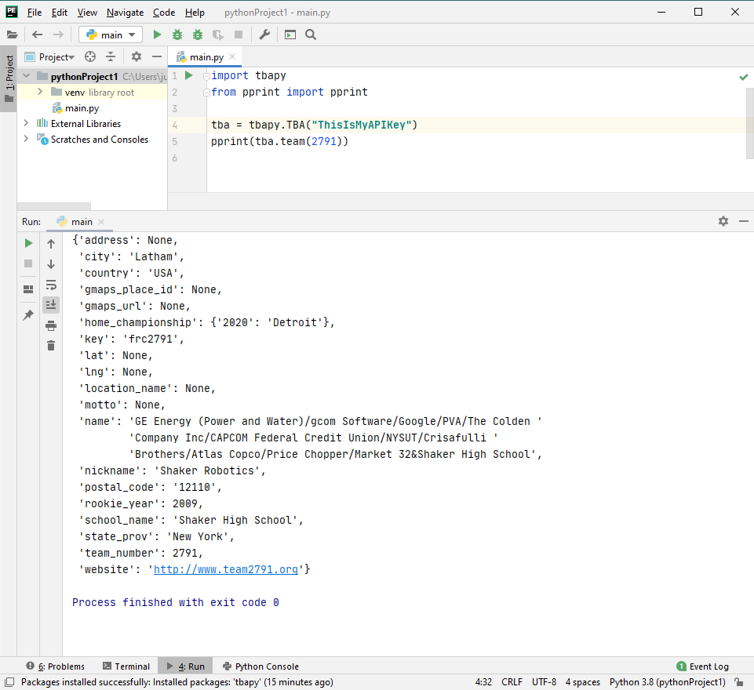754x690 pixels.
Task: Toggle scroll to end in Run console
Action: tap(51, 304)
